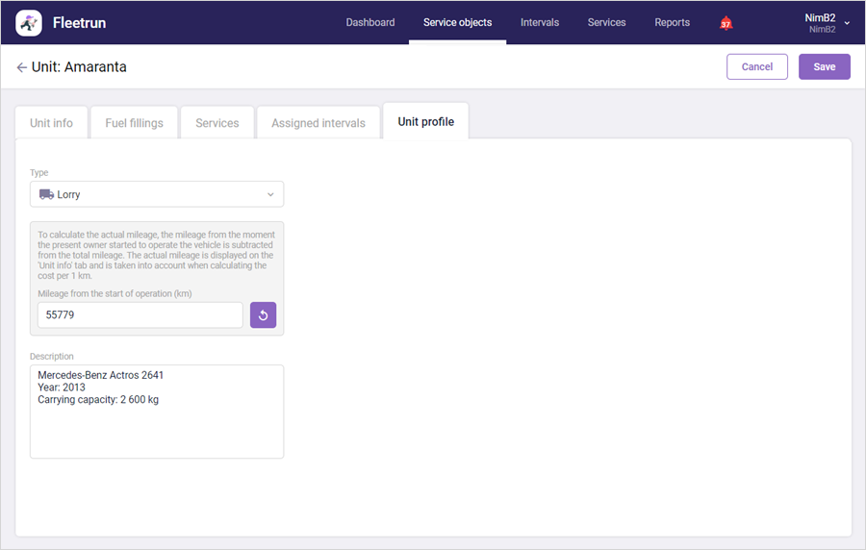Open the Fuel fillings tab
Image resolution: width=866 pixels, height=550 pixels.
pos(134,122)
